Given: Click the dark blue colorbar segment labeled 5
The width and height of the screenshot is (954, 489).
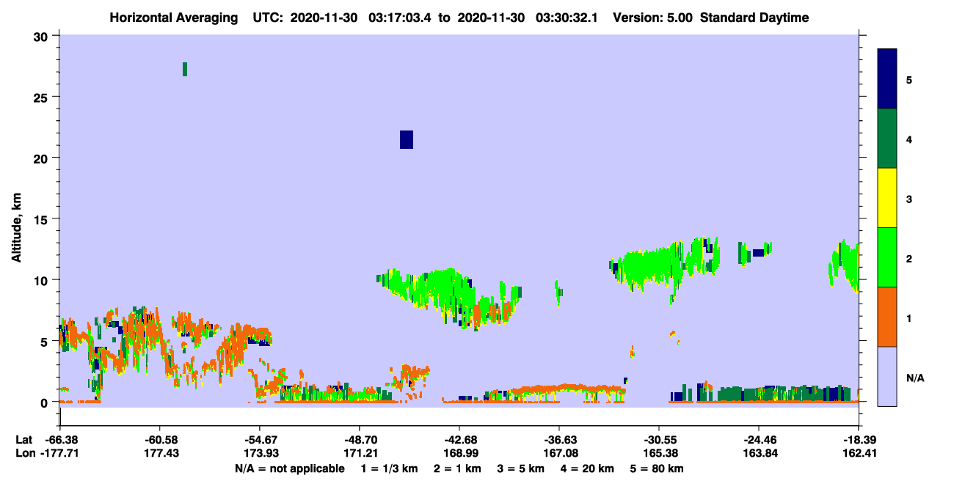Looking at the screenshot, I should click(887, 78).
